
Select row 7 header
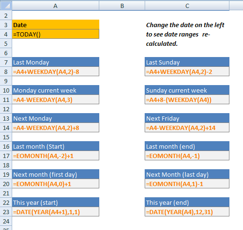[x=6, y=62]
